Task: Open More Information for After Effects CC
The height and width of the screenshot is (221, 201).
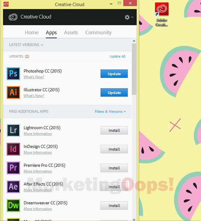Action: [x=38, y=190]
